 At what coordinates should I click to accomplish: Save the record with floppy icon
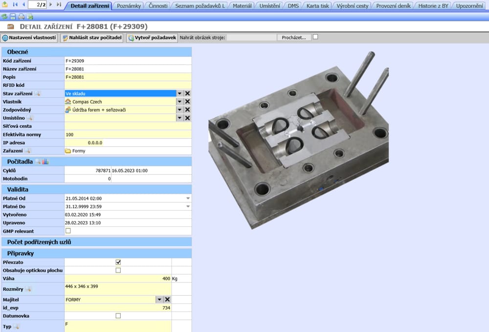click(13, 17)
